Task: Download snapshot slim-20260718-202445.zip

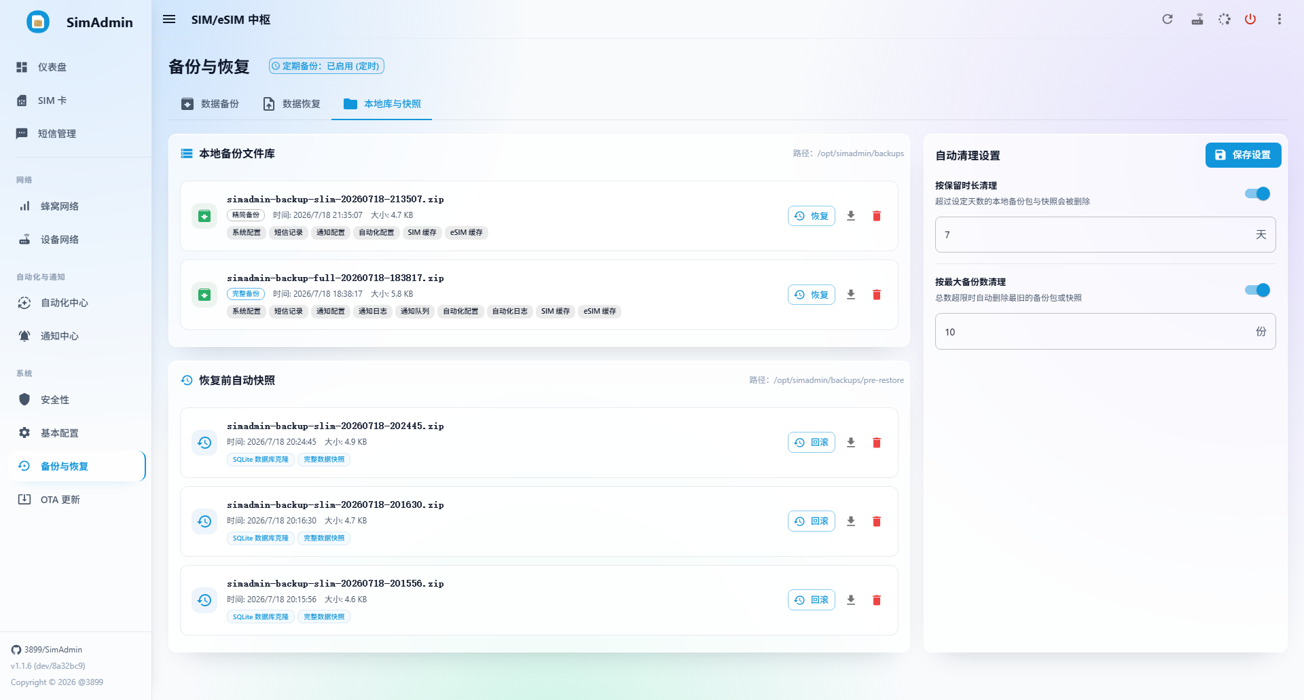Action: pyautogui.click(x=851, y=443)
